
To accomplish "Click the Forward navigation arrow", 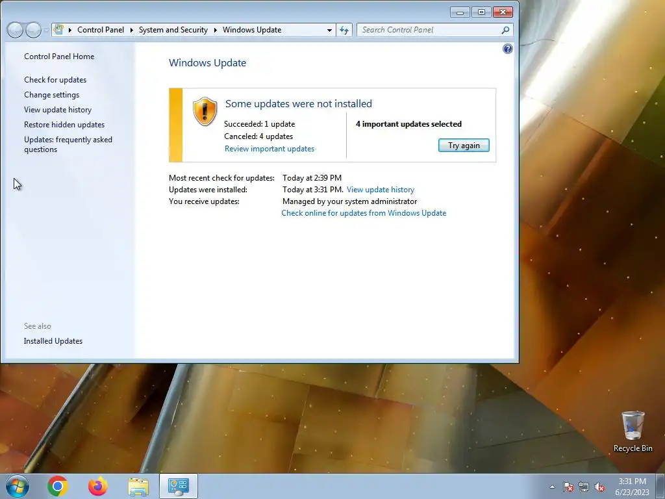I will tap(33, 30).
